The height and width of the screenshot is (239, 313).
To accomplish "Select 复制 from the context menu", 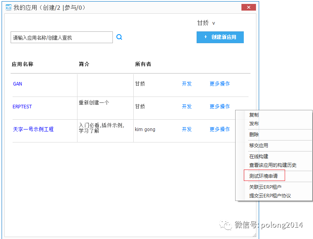I will (254, 115).
